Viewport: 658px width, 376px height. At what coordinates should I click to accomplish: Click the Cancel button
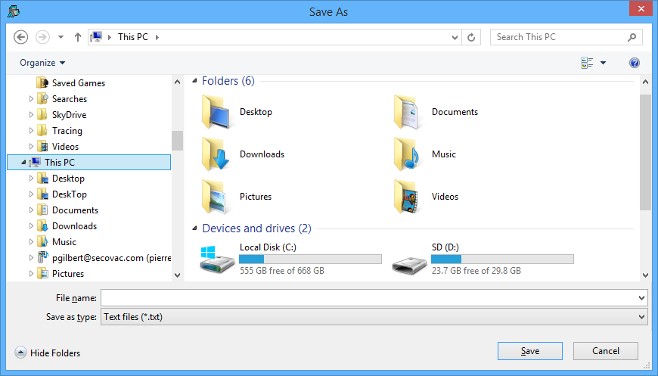click(606, 351)
